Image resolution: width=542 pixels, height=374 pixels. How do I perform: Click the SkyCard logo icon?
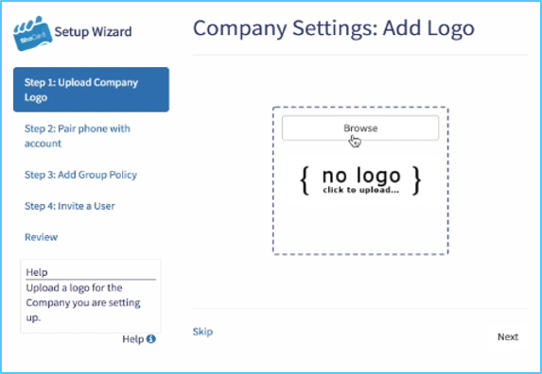pos(32,33)
